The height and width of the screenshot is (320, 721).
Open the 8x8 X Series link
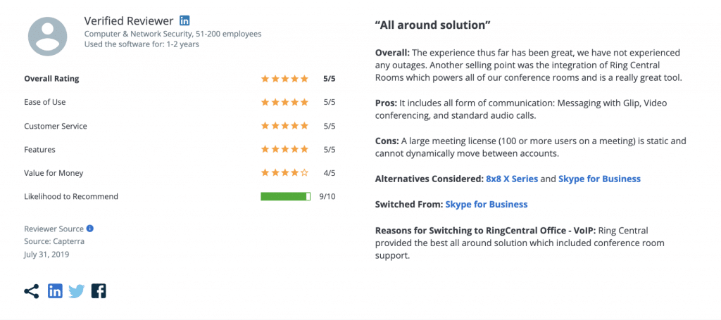coord(512,179)
